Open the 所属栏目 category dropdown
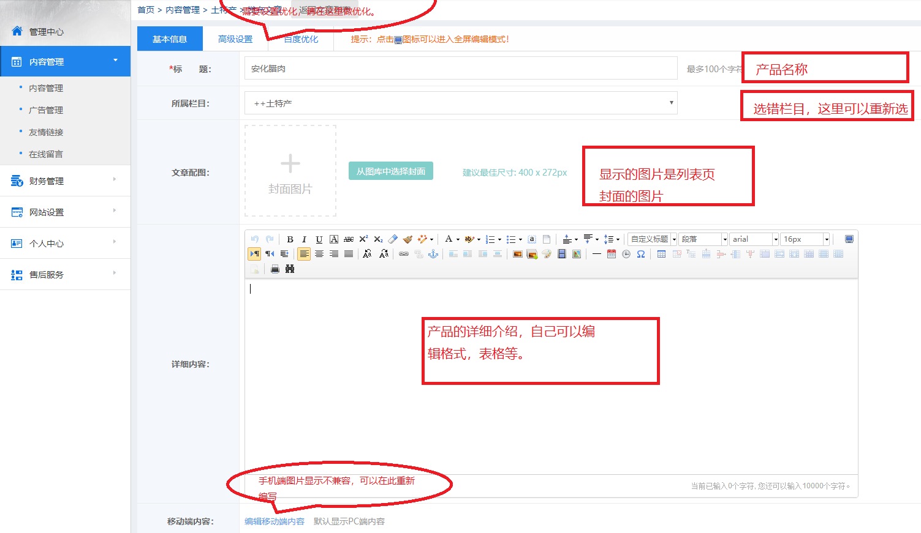This screenshot has width=921, height=533. pyautogui.click(x=460, y=103)
